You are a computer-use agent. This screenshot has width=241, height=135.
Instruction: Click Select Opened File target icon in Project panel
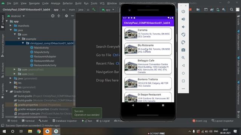click(53, 16)
